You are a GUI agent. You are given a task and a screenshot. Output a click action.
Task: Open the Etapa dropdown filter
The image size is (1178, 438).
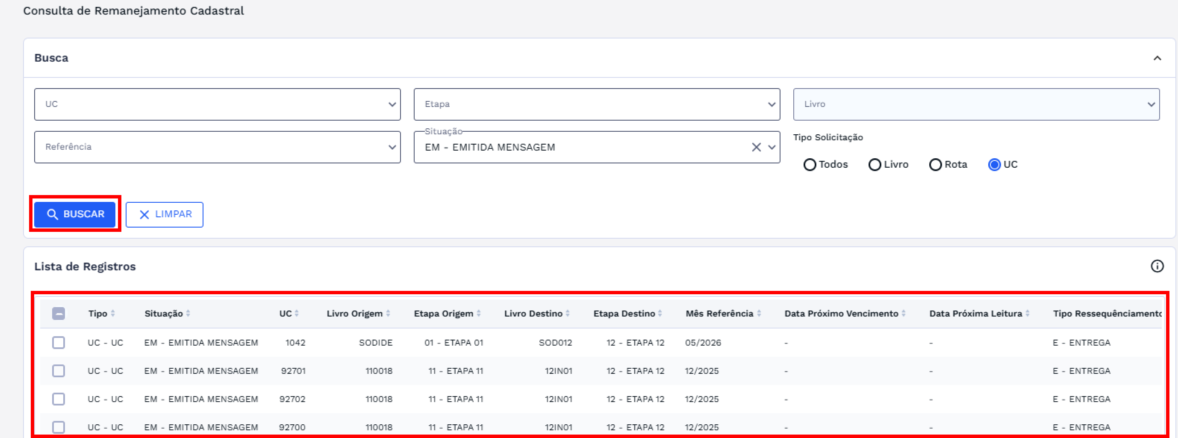point(597,104)
